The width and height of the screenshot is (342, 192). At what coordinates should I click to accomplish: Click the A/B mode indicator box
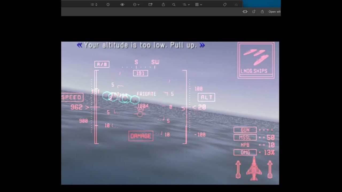[102, 64]
